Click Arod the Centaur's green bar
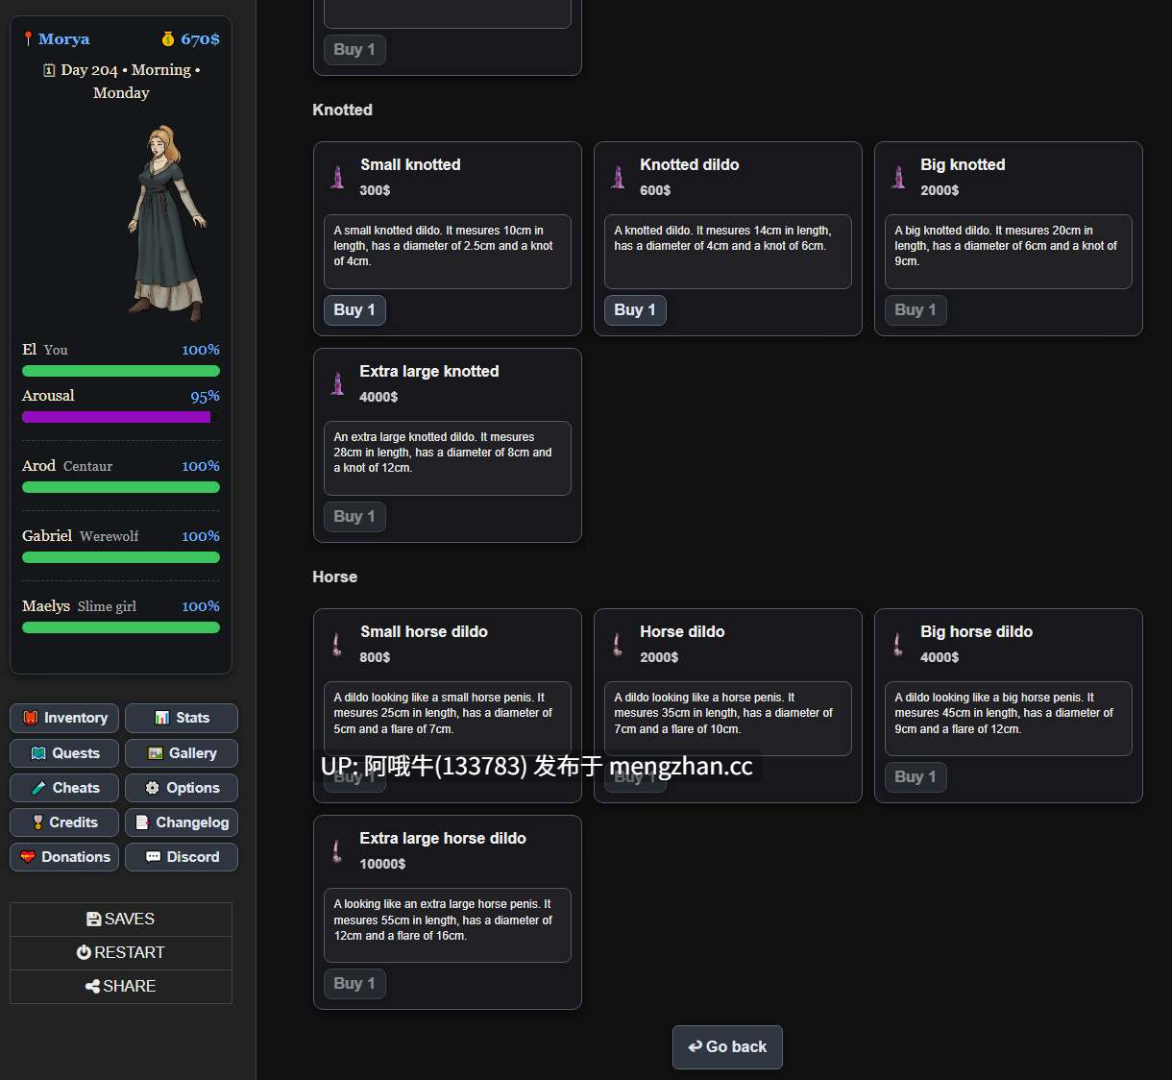The width and height of the screenshot is (1172, 1080). (x=121, y=487)
